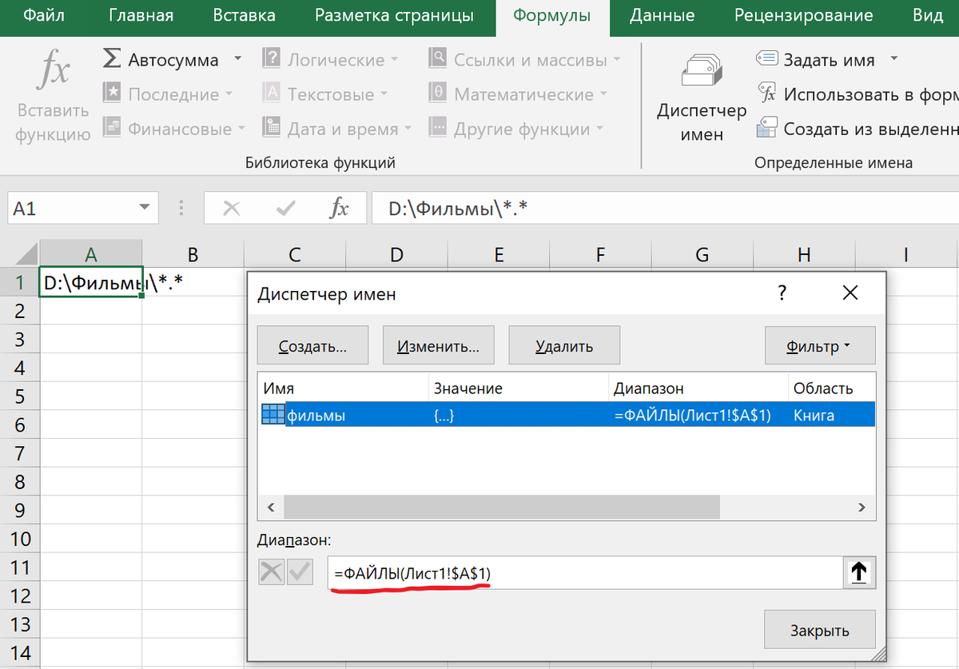Viewport: 959px width, 669px height.
Task: Open the Математические functions list
Action: (x=518, y=94)
